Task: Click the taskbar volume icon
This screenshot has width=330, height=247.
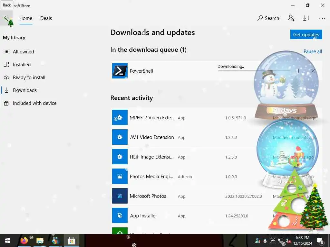Action: [288, 241]
